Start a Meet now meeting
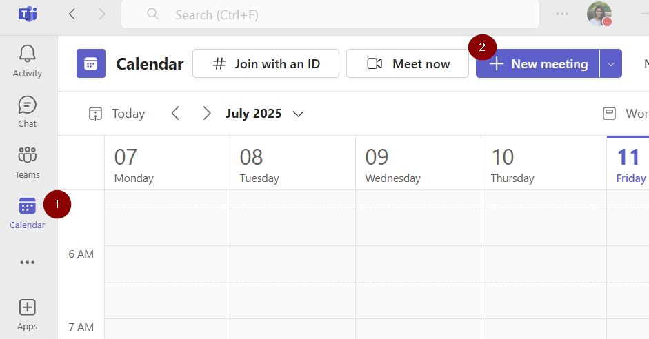The width and height of the screenshot is (649, 339). pyautogui.click(x=408, y=64)
